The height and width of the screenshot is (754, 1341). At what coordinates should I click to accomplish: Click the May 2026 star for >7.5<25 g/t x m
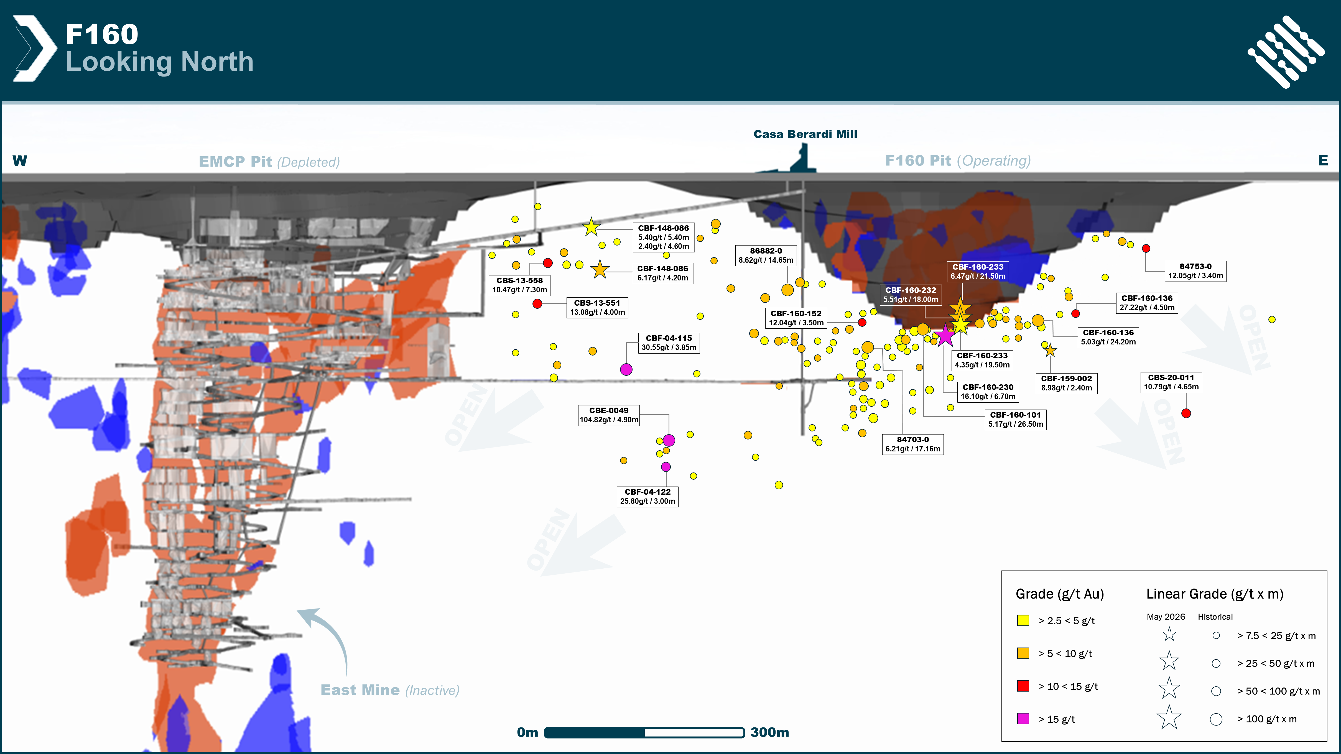click(1169, 634)
